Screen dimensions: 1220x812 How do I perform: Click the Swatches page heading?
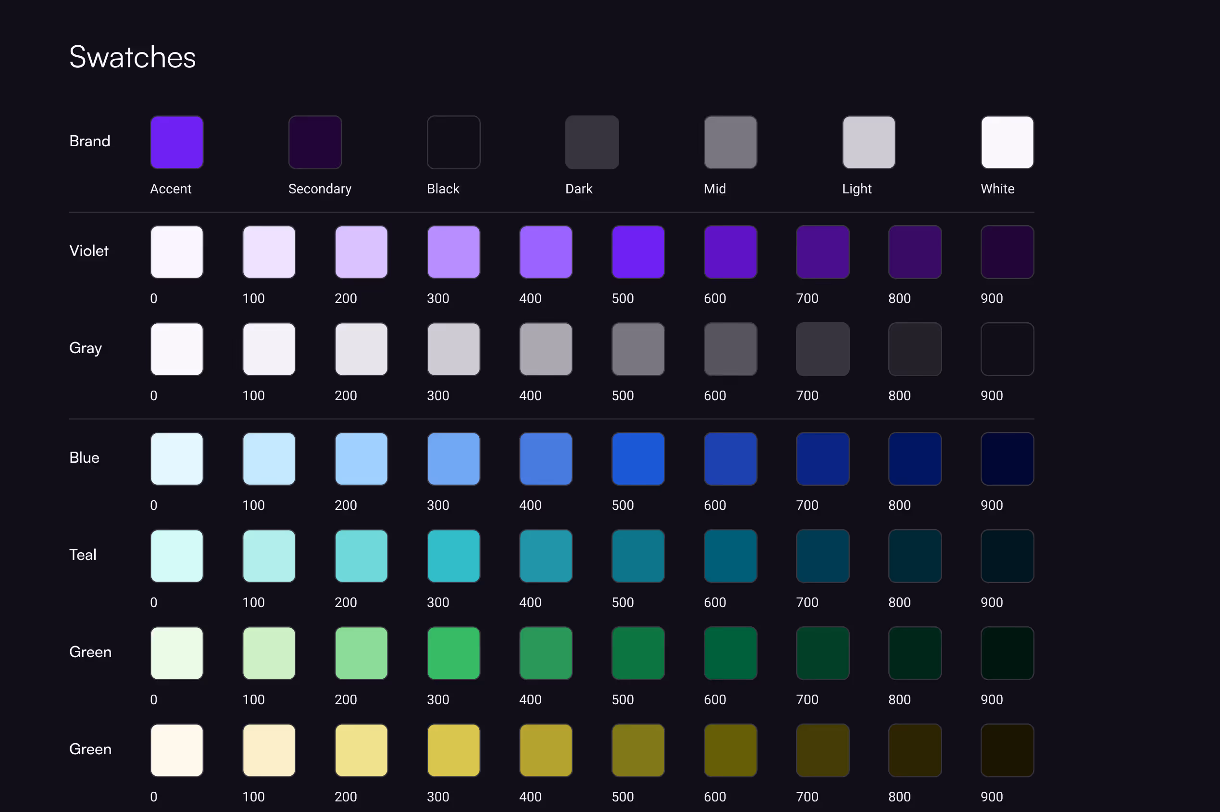[133, 57]
